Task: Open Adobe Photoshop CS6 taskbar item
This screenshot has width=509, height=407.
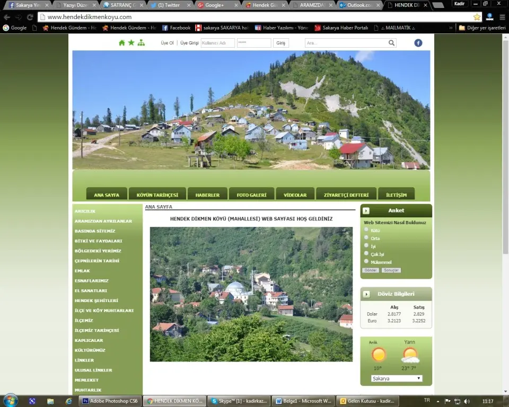Action: 110,401
